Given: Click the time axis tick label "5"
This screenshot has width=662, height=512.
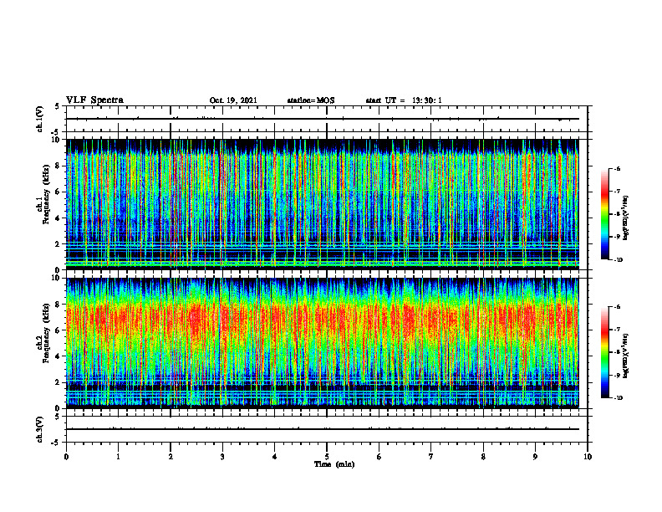Looking at the screenshot, I should [327, 457].
